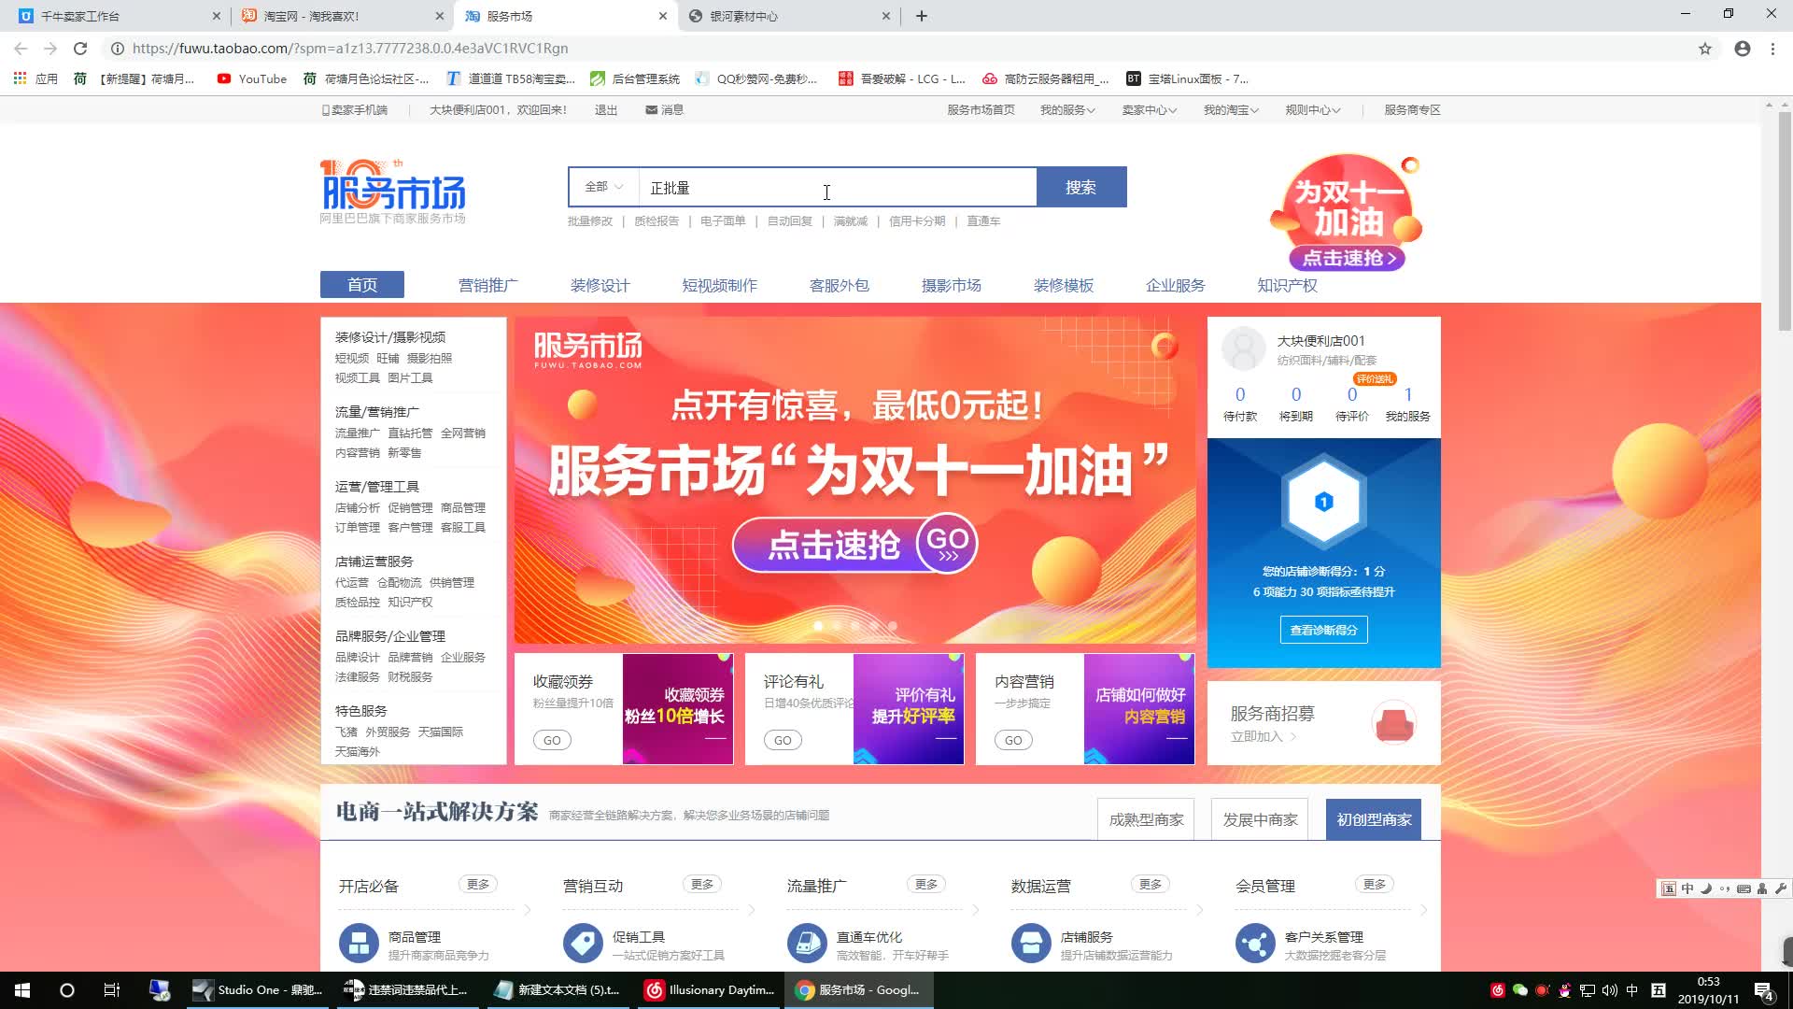Click the browser address bar URL
This screenshot has width=1793, height=1009.
pyautogui.click(x=350, y=49)
